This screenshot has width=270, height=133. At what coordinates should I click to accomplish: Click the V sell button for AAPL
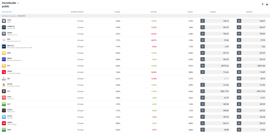point(203,21)
